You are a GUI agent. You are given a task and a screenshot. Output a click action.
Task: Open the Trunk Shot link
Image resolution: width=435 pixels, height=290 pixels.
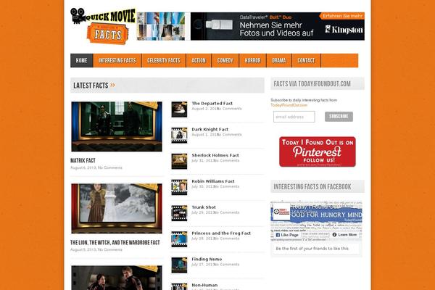coord(204,207)
